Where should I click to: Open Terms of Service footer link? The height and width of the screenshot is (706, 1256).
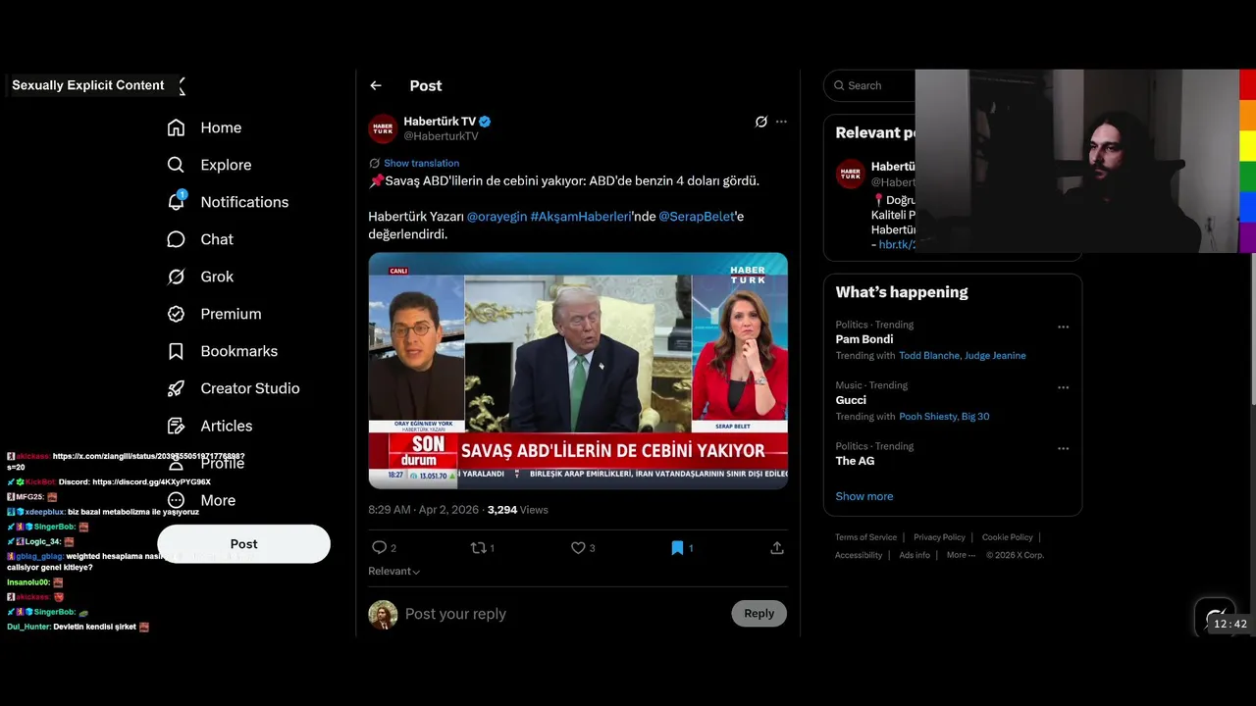click(865, 537)
